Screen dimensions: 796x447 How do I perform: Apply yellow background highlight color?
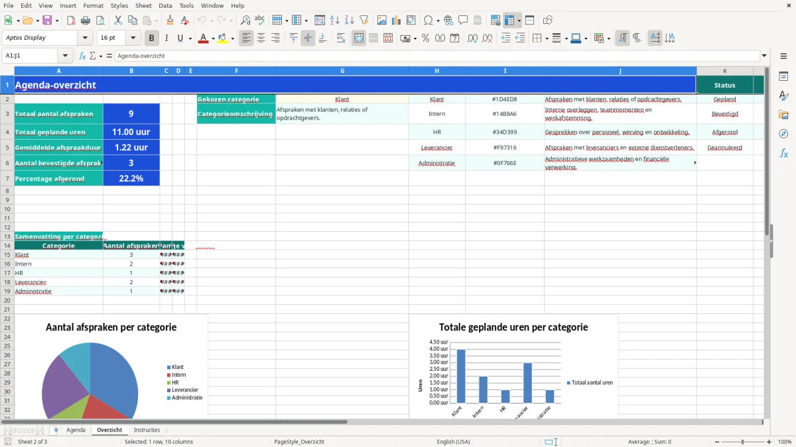tap(223, 38)
